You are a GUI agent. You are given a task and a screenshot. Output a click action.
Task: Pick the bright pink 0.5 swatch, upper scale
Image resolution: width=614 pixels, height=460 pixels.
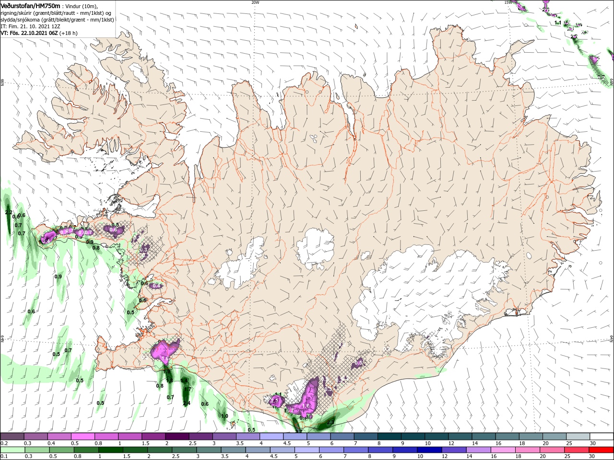pos(83,437)
